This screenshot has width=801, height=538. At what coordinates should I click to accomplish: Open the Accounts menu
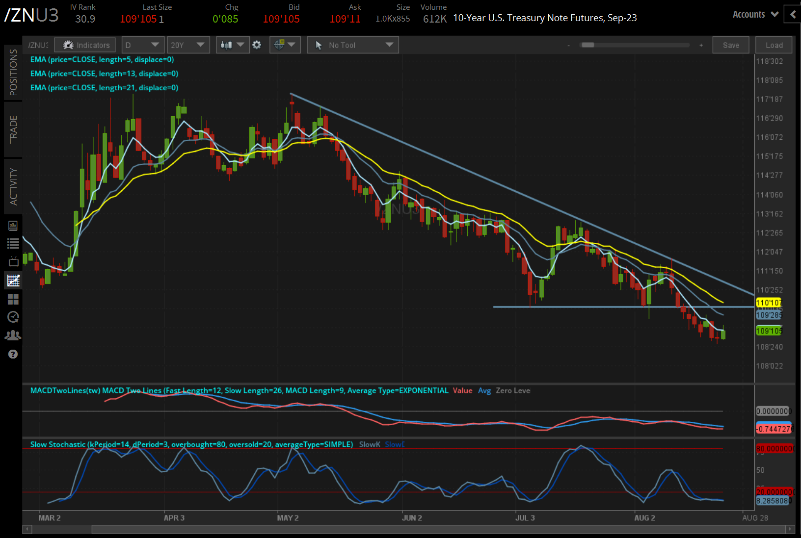(x=755, y=15)
